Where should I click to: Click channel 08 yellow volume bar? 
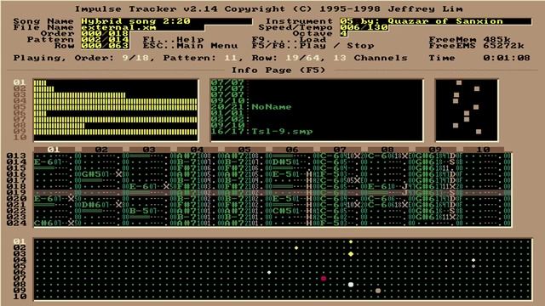(x=59, y=125)
